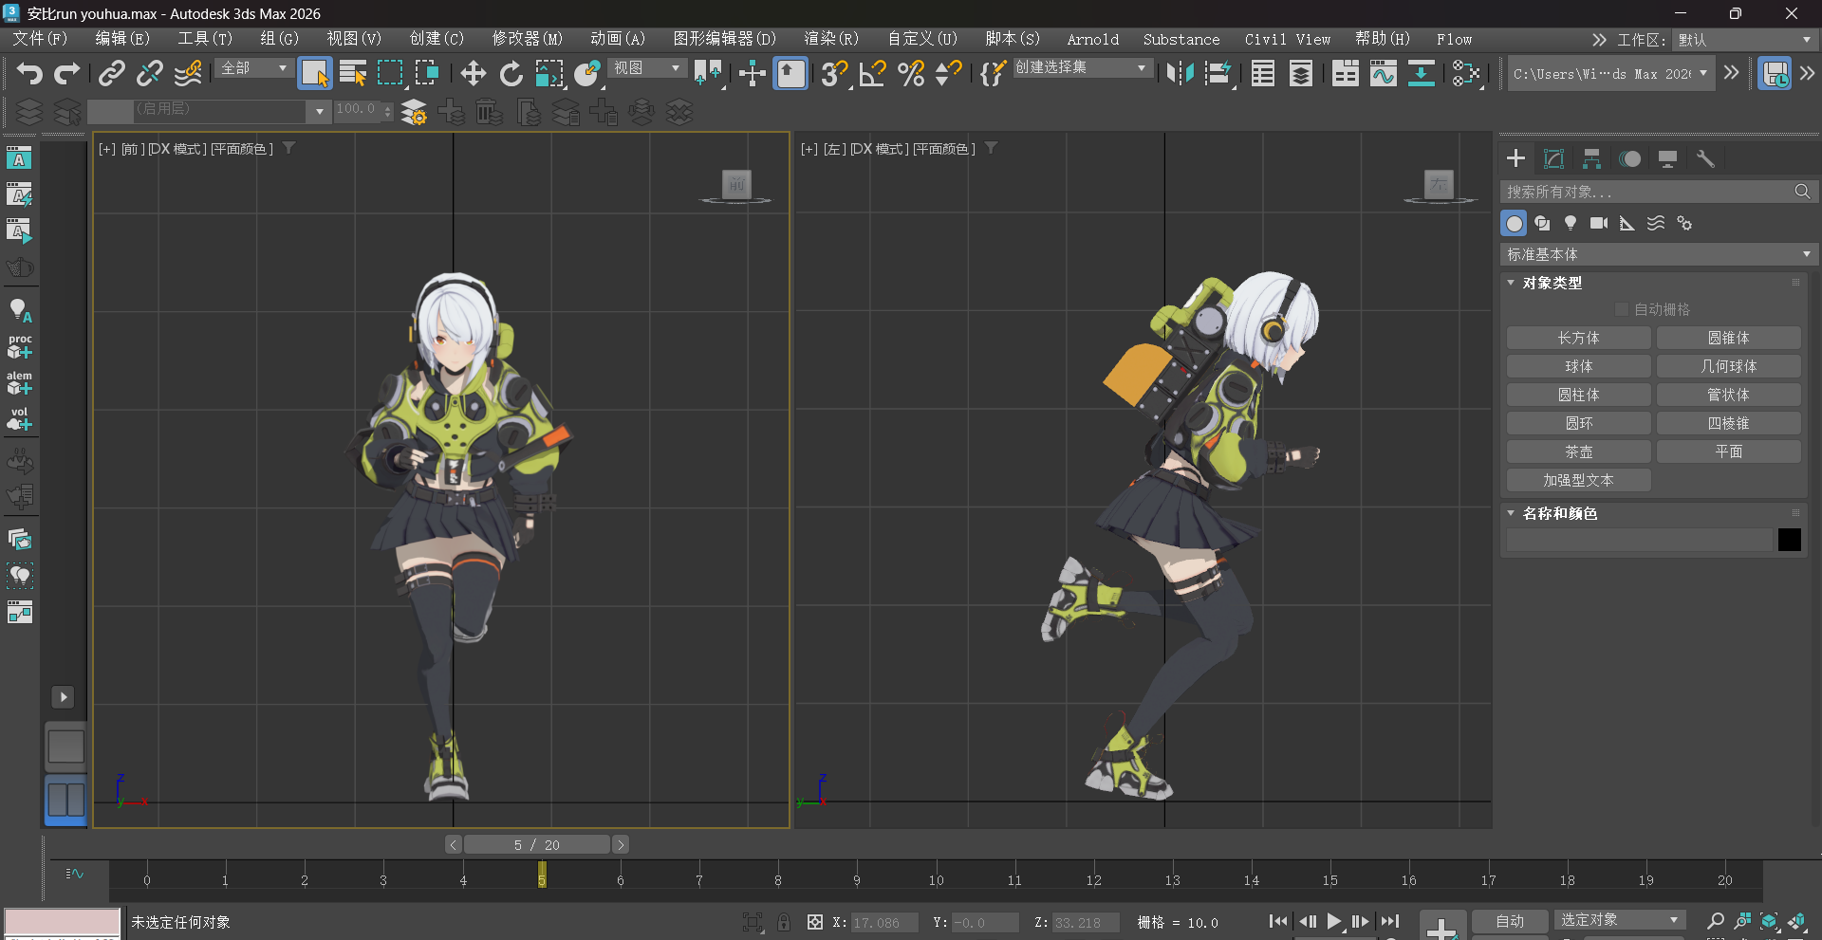Choose the Rectangular Selection Region tool

tap(390, 73)
